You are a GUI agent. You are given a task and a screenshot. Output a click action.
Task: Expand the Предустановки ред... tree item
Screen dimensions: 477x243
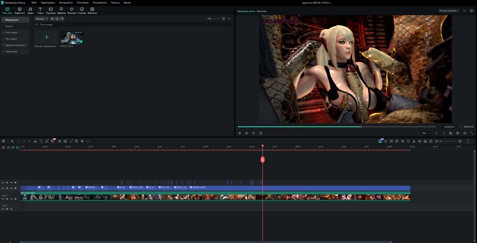tap(3, 45)
